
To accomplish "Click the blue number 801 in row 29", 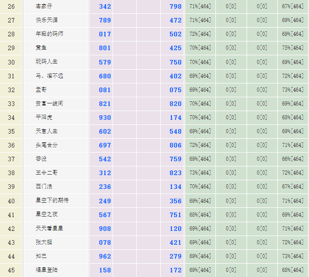I will pos(105,48).
